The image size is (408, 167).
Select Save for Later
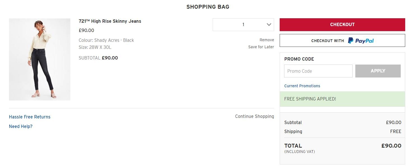click(x=261, y=47)
